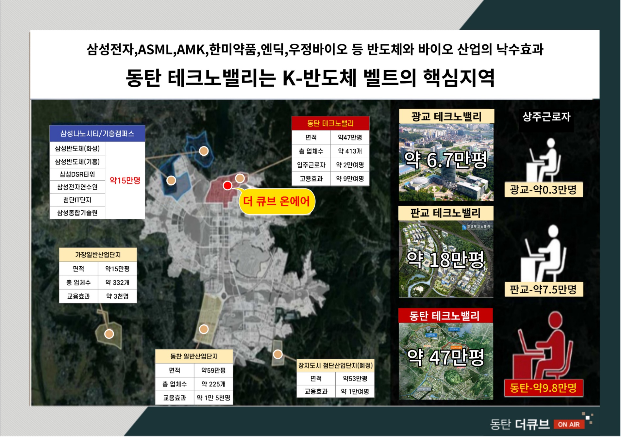Click the orange marker on the olive 가장일반산업단지 zone

tap(109, 334)
